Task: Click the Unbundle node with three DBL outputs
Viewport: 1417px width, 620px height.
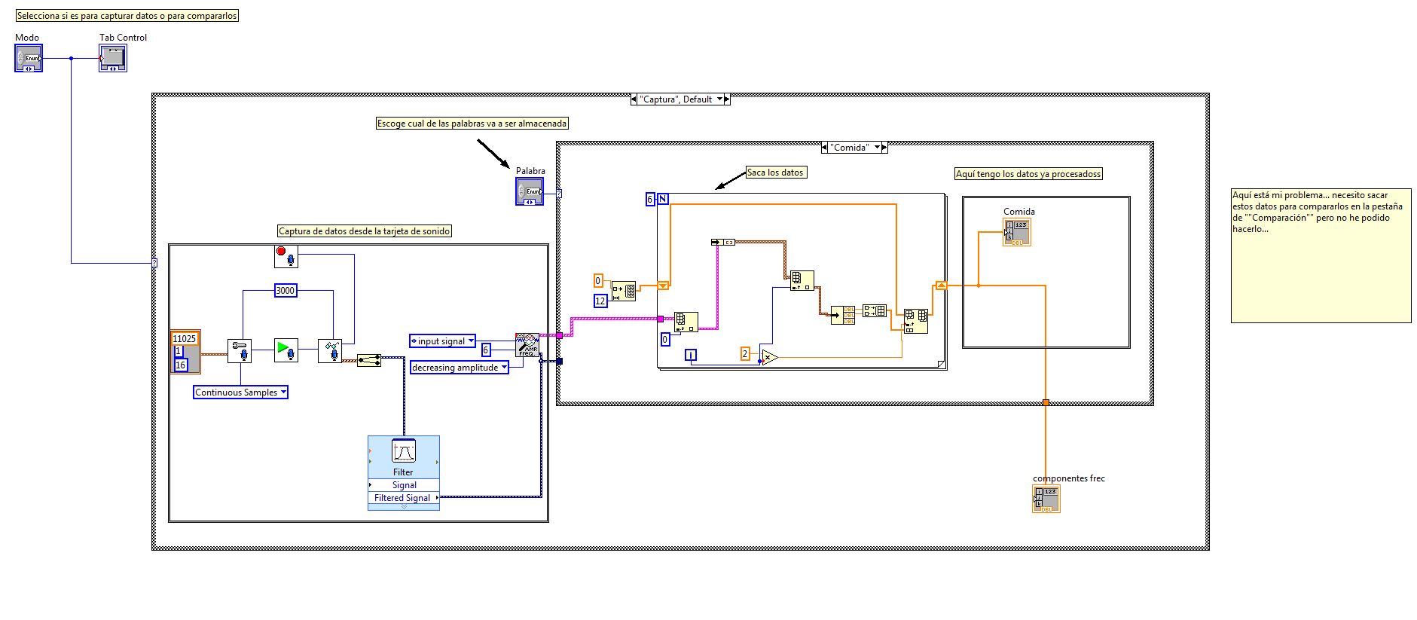Action: 843,315
